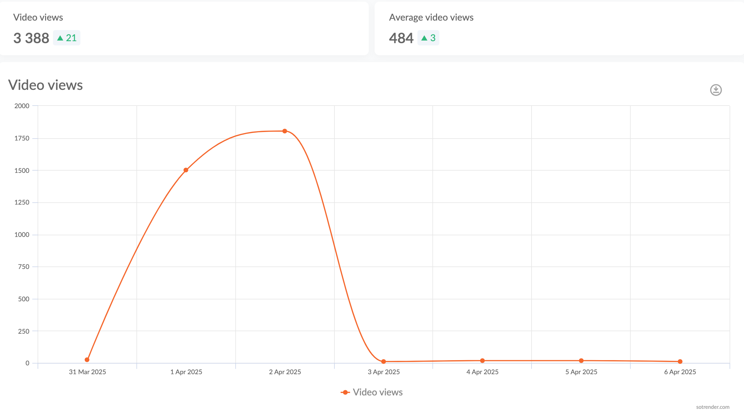Click the 484 average video views value
Screen dimensions: 744x417
pos(401,38)
